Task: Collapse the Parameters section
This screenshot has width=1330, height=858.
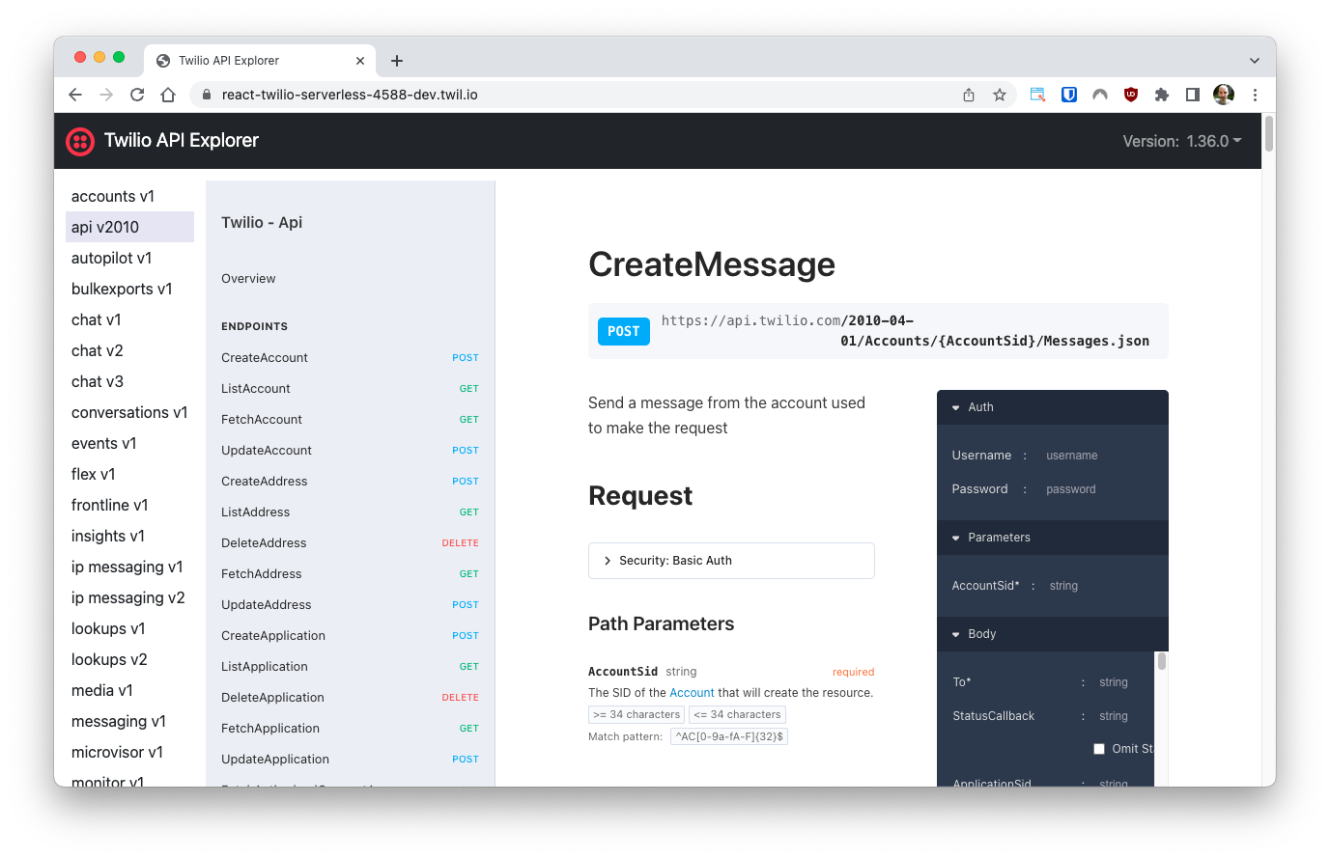Action: click(1053, 538)
